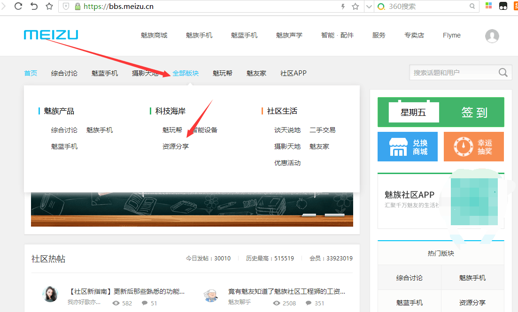This screenshot has width=518, height=312.
Task: Select the 首页 forum tab
Action: [31, 73]
